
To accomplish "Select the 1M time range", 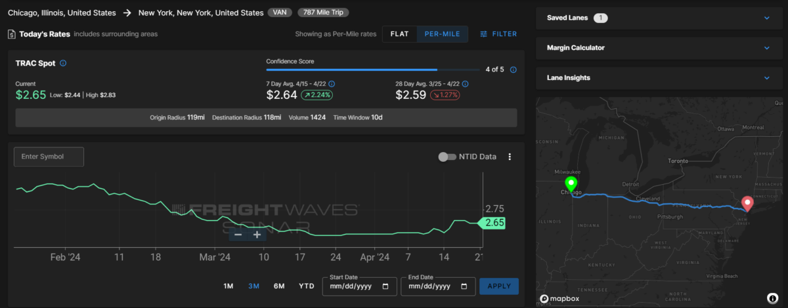I will (x=229, y=286).
